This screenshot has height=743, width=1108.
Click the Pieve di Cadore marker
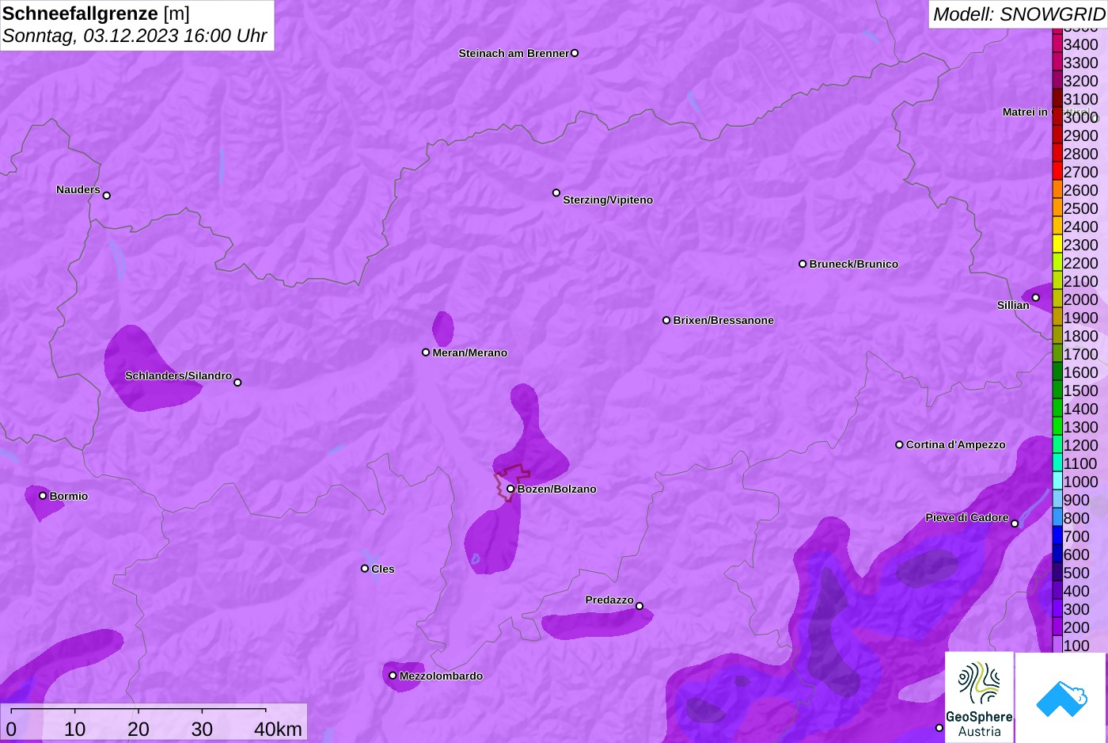[1015, 524]
